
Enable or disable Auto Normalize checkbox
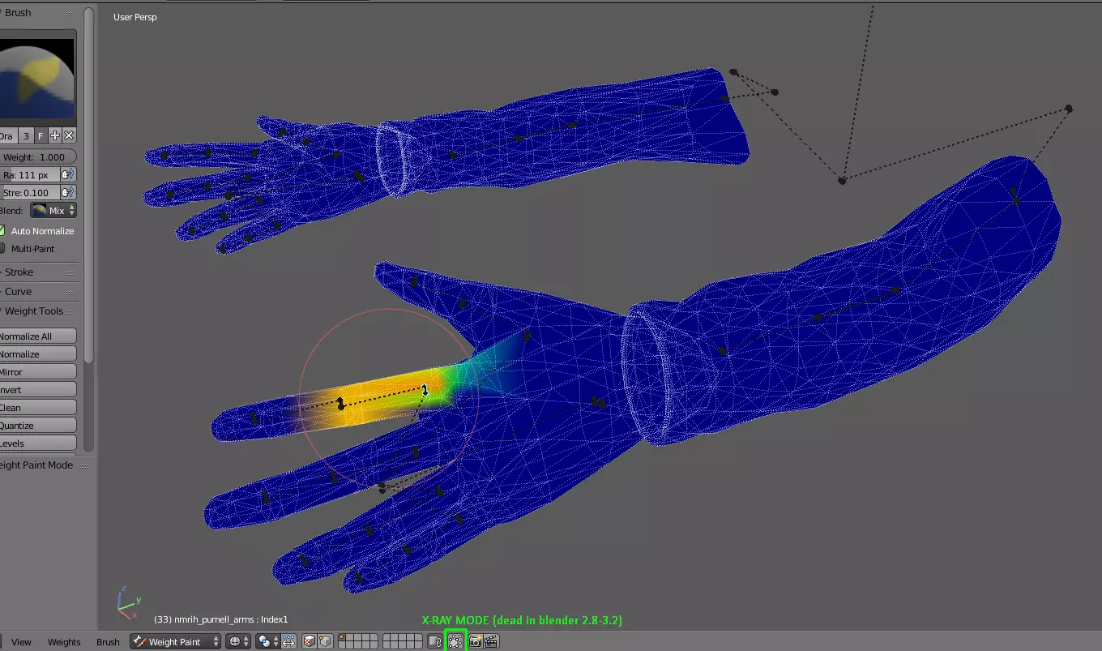pyautogui.click(x=2, y=231)
